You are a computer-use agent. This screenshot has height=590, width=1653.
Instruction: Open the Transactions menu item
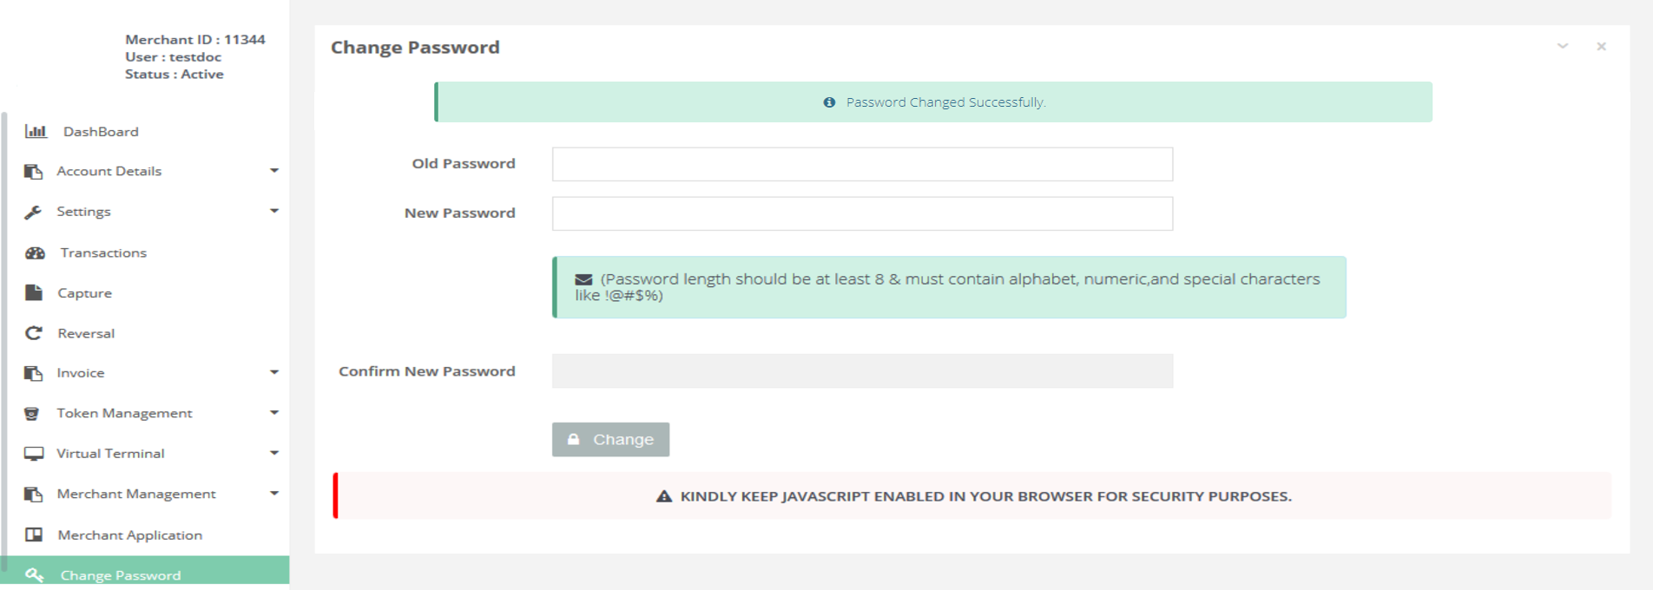click(x=103, y=253)
